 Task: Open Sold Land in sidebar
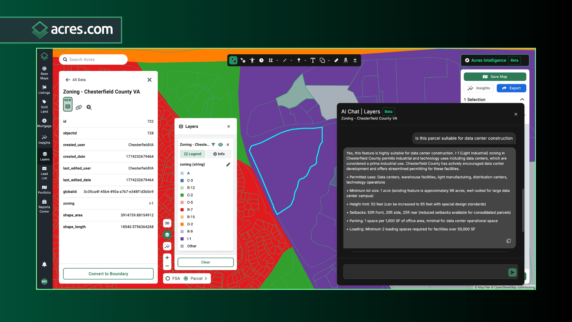[44, 106]
